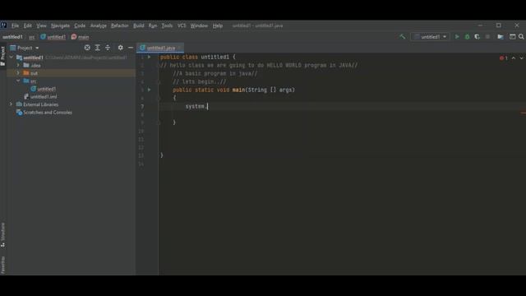Image resolution: width=526 pixels, height=296 pixels.
Task: Click the "lets begin" comment line
Action: pyautogui.click(x=199, y=81)
